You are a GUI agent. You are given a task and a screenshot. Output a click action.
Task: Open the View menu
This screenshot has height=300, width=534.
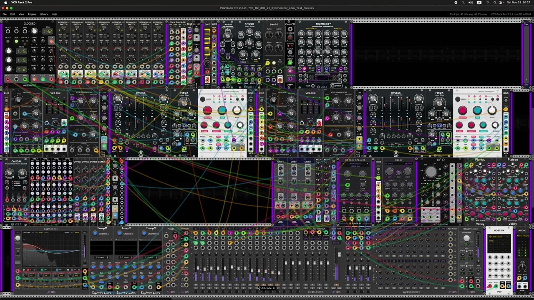click(x=21, y=14)
